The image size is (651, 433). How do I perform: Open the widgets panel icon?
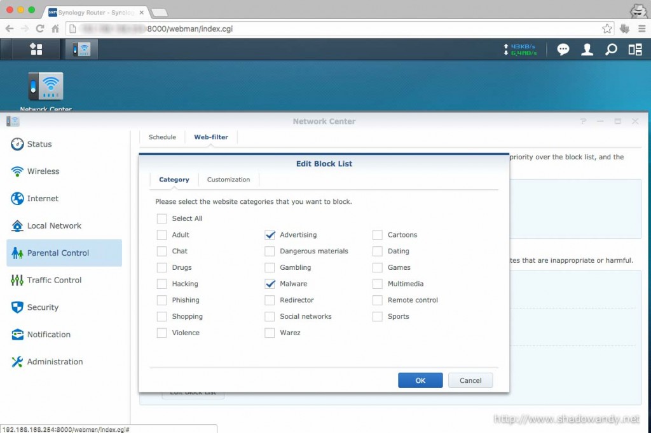tap(634, 50)
